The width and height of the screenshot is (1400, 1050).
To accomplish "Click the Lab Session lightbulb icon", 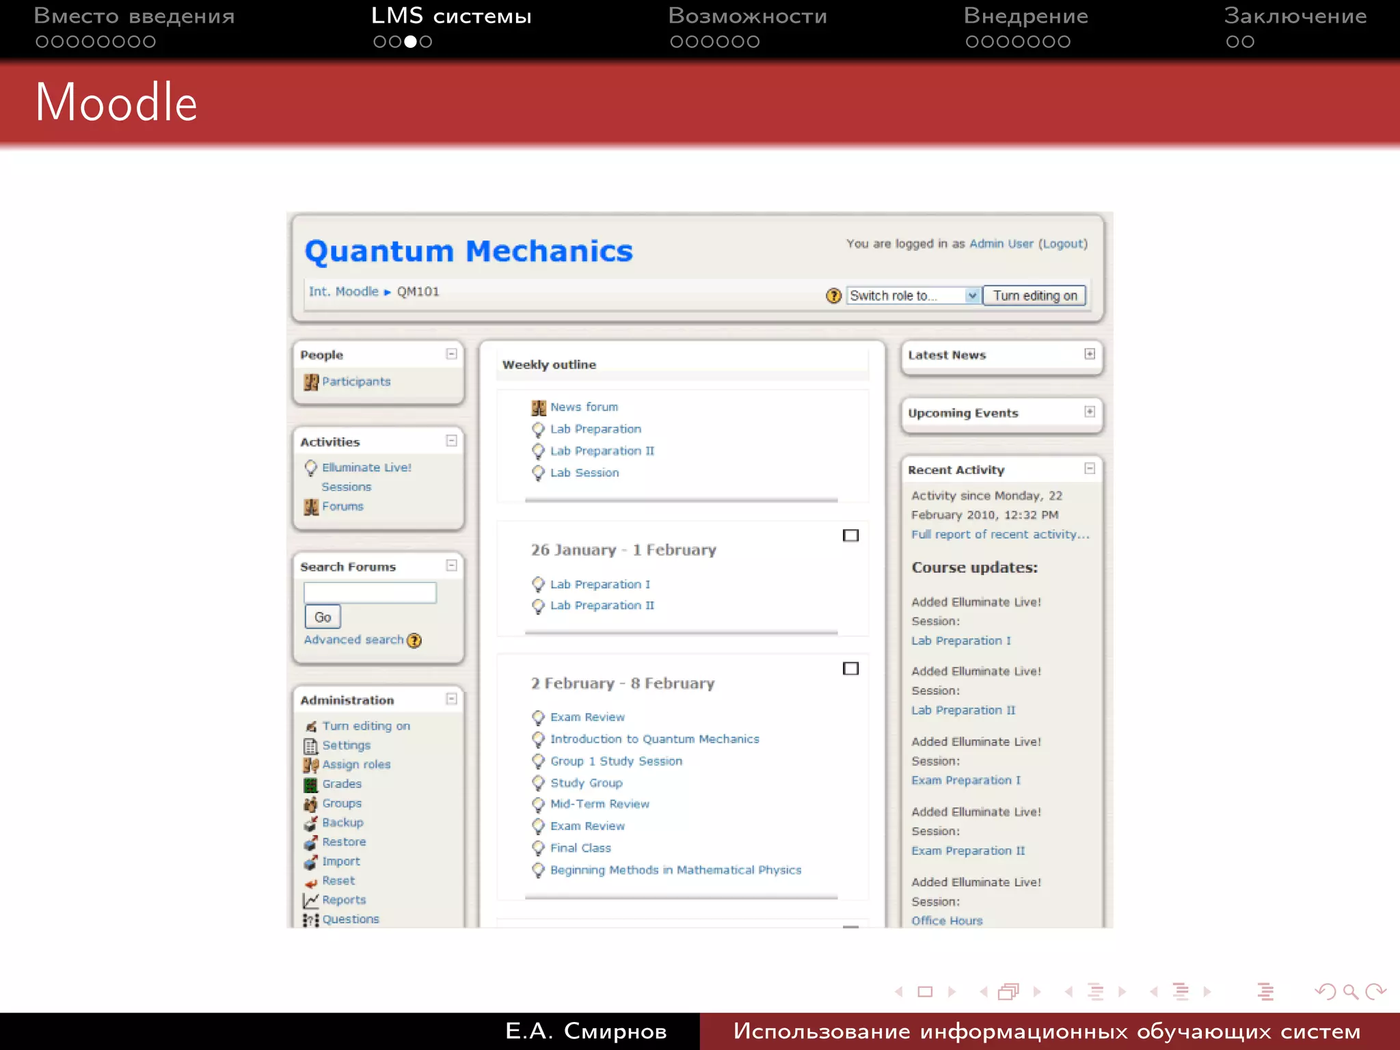I will [539, 473].
